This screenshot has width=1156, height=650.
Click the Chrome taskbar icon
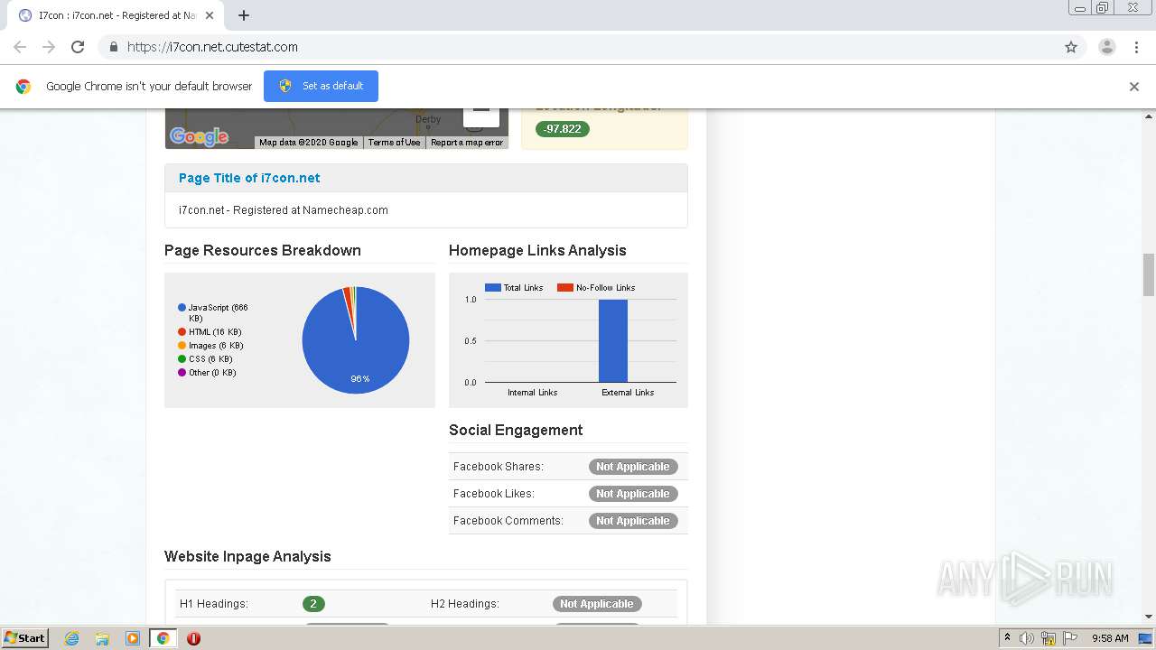163,638
